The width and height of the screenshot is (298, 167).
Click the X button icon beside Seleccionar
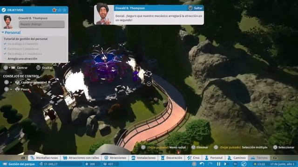coord(275,148)
